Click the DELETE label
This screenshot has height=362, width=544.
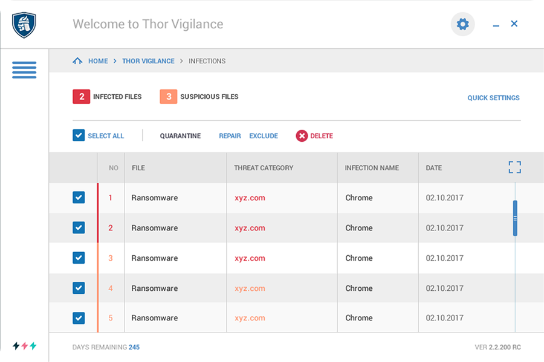click(x=322, y=136)
